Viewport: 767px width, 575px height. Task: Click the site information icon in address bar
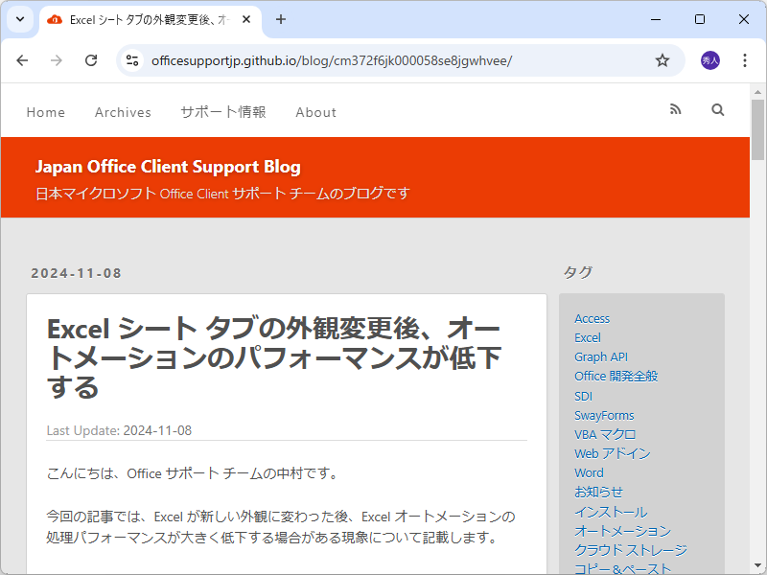[x=129, y=59]
